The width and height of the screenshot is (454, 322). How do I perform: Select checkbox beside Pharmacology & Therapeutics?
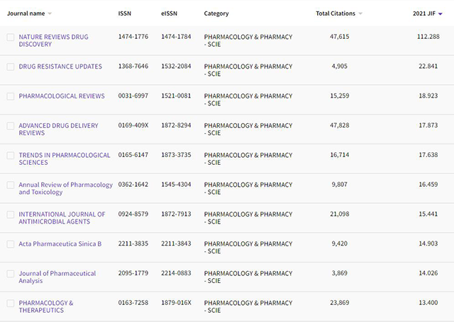coord(11,304)
